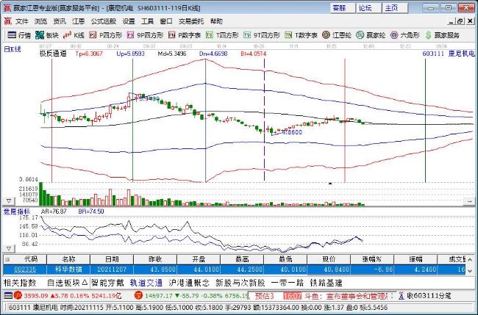Open the 9T四方形 tool
478x315 pixels.
click(x=262, y=35)
